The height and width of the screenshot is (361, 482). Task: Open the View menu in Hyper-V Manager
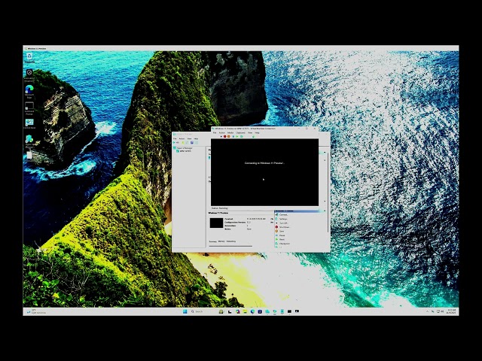pyautogui.click(x=189, y=138)
